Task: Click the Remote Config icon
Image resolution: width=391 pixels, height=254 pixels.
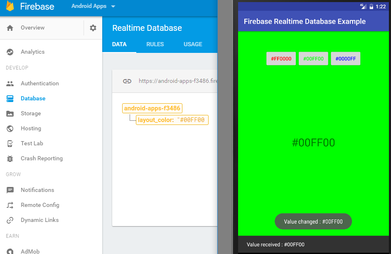Action: click(x=10, y=205)
